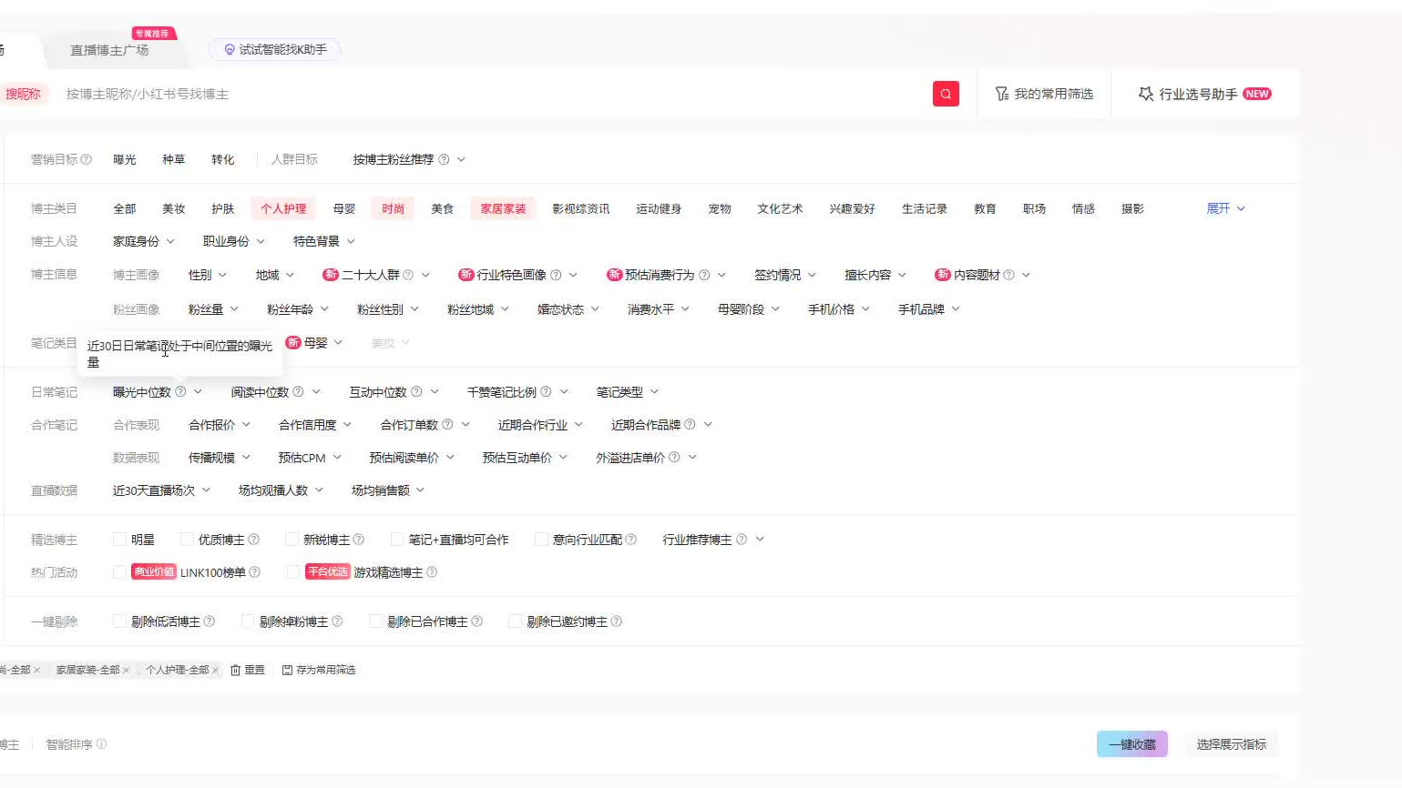Click the red search icon button
This screenshot has width=1402, height=788.
click(x=946, y=94)
